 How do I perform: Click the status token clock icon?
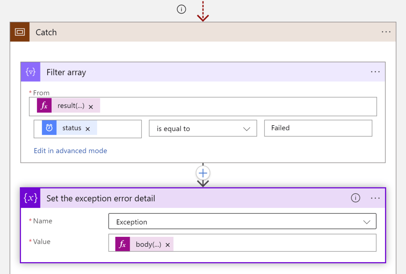point(49,128)
